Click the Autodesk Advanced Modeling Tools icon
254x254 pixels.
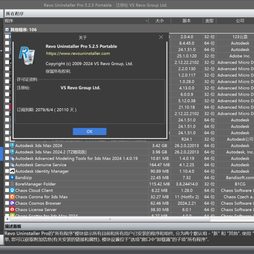[12, 158]
